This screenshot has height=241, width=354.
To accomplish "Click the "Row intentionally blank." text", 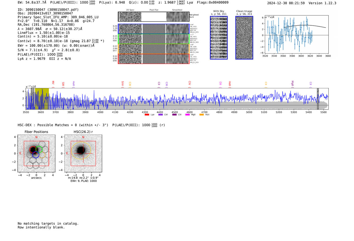I will point(41,227).
